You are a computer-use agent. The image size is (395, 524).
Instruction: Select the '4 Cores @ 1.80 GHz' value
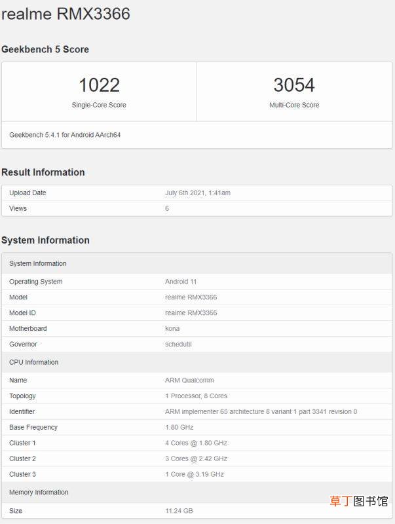[x=196, y=443]
